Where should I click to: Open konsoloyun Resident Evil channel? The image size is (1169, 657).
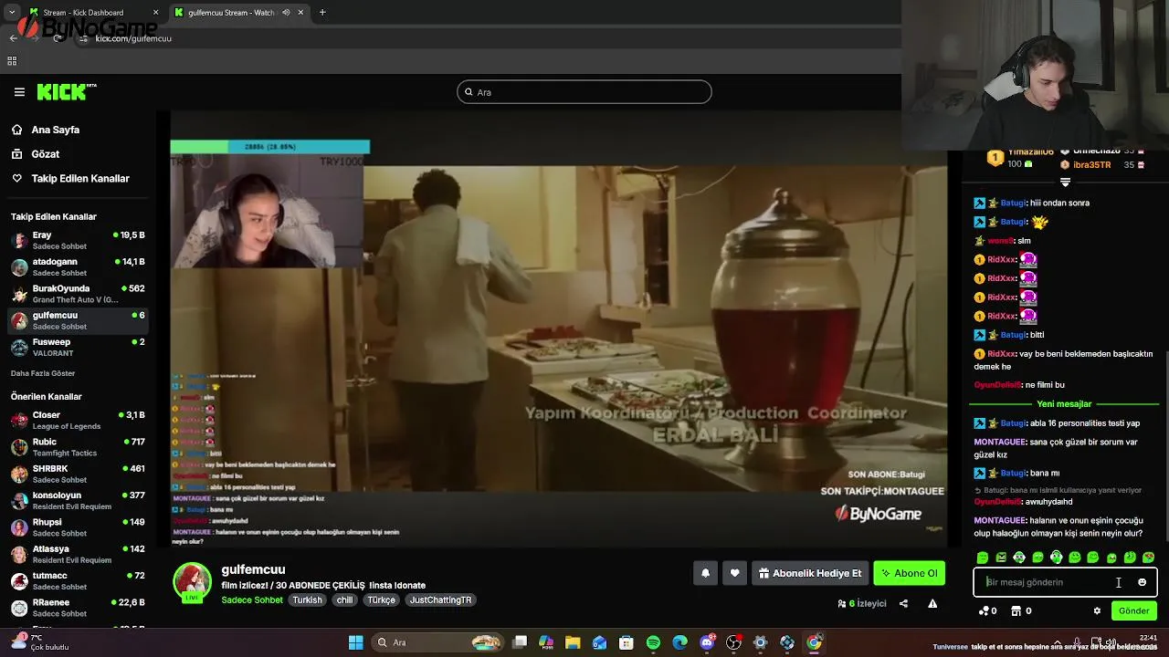[78, 501]
